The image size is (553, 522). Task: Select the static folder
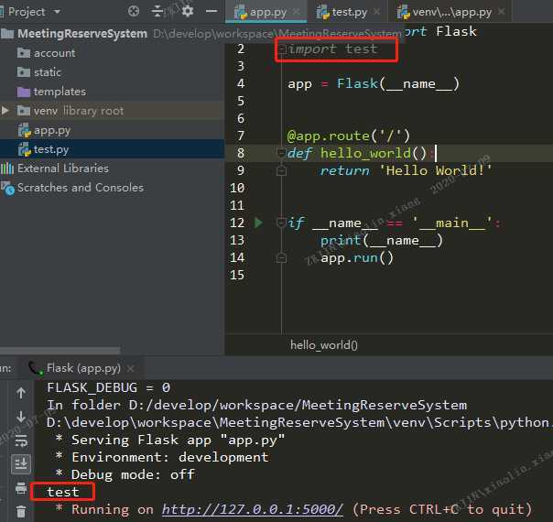click(x=48, y=72)
